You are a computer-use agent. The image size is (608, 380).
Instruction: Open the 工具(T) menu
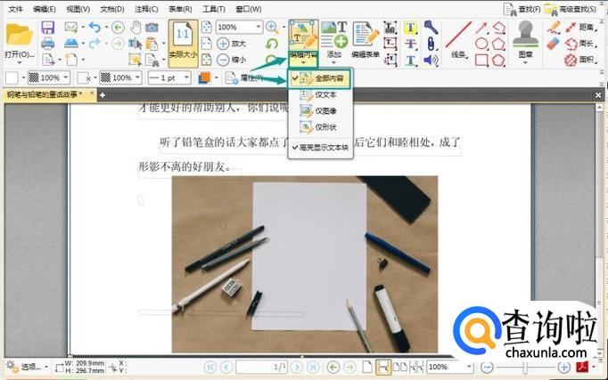click(214, 9)
